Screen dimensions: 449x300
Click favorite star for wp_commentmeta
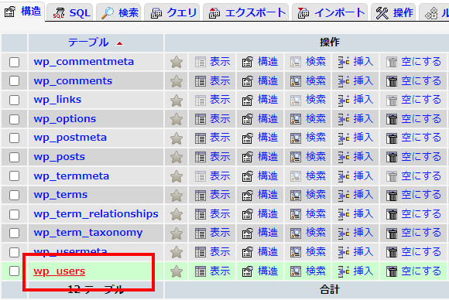[x=177, y=62]
